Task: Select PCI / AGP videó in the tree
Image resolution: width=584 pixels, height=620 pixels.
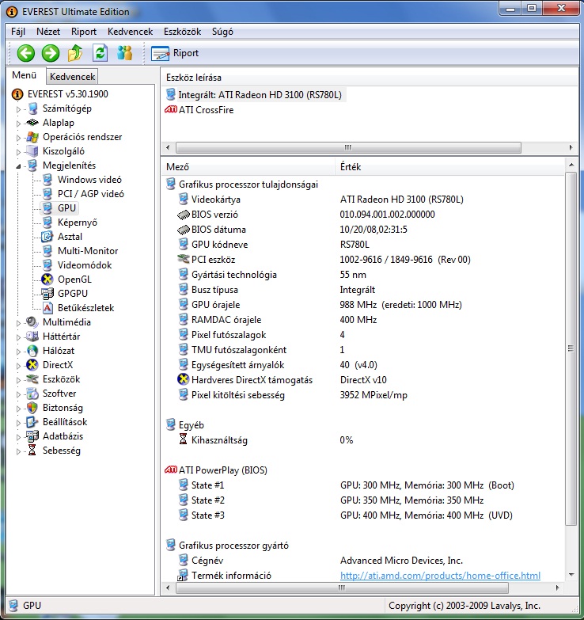Action: [90, 194]
